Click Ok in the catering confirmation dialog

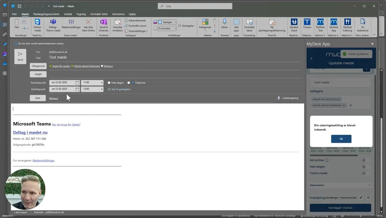[341, 139]
